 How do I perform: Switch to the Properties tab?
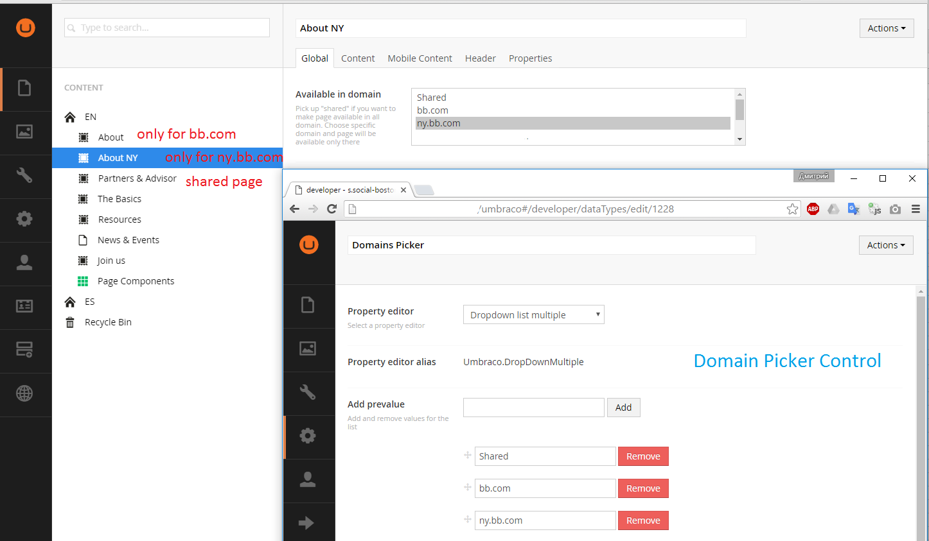tap(531, 58)
